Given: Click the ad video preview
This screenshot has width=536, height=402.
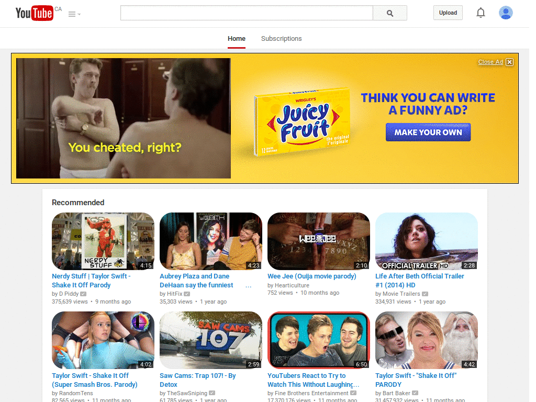Looking at the screenshot, I should [124, 118].
